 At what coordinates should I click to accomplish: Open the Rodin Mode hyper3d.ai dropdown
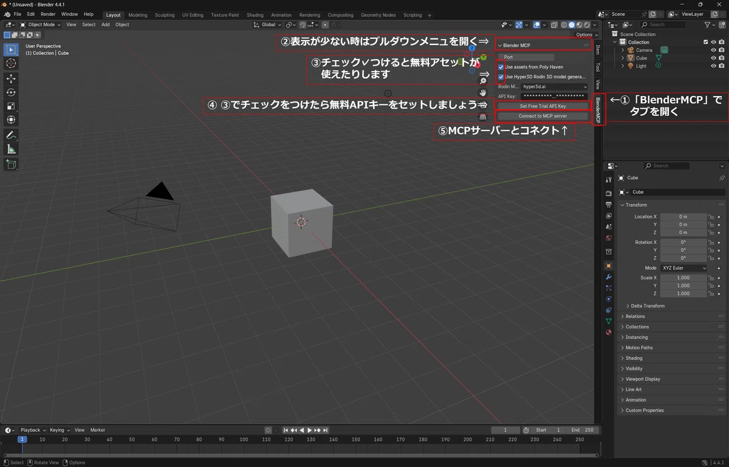[x=555, y=87]
